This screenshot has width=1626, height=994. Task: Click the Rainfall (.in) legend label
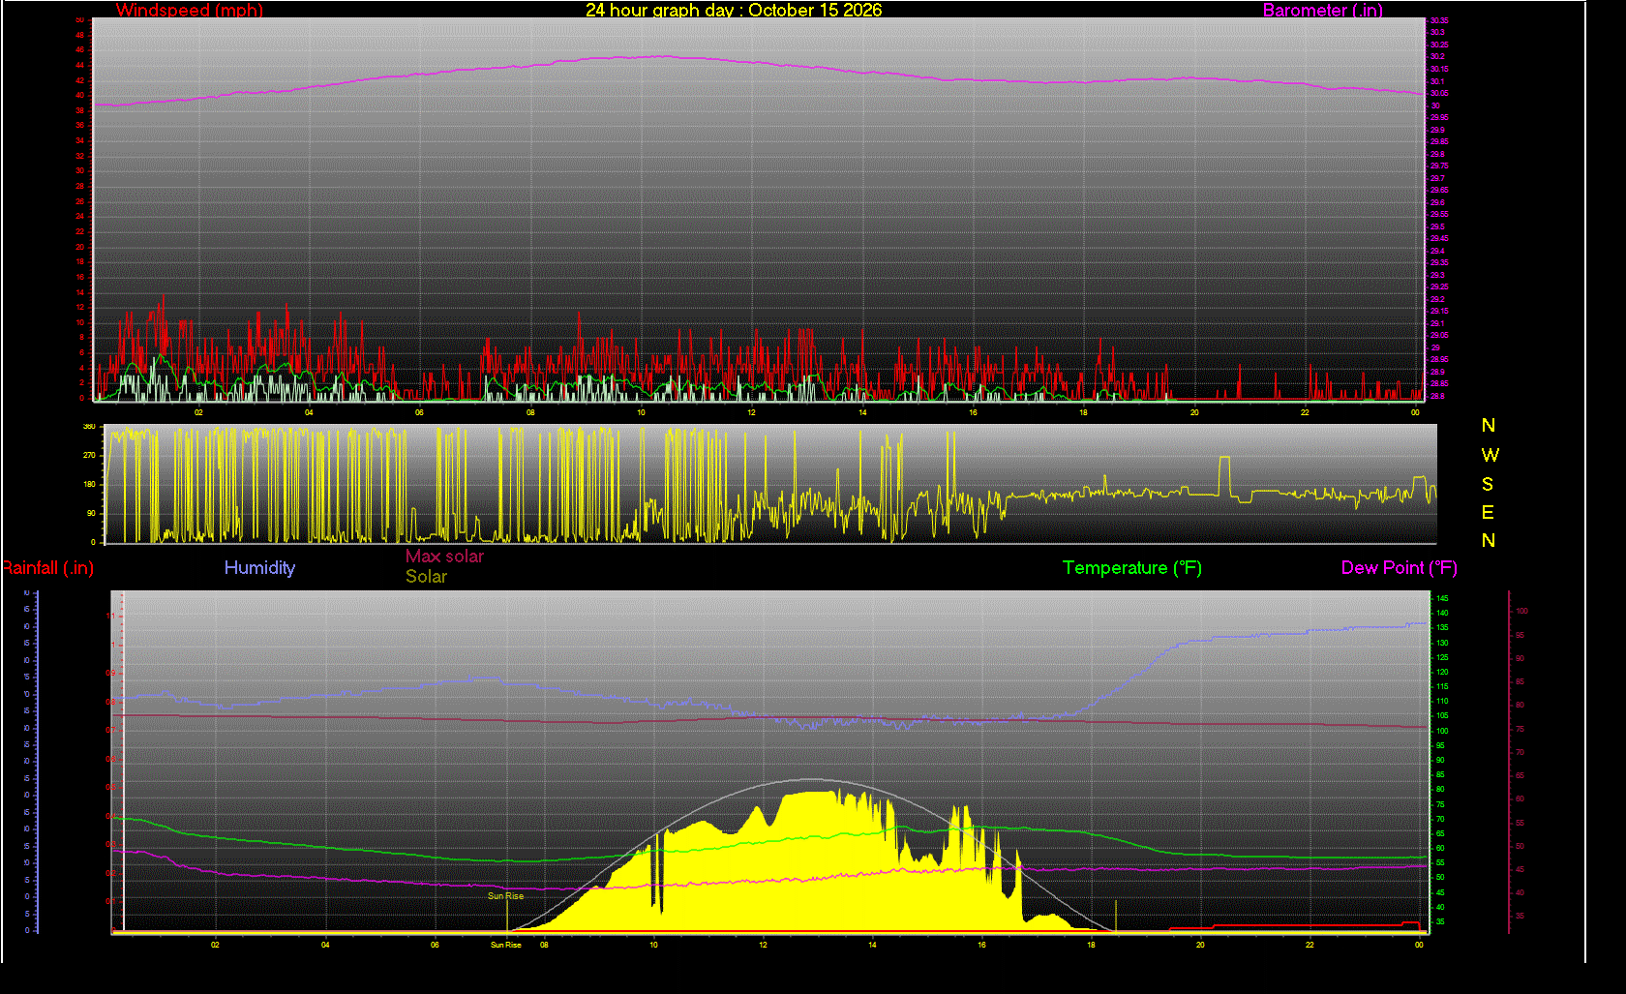(47, 568)
